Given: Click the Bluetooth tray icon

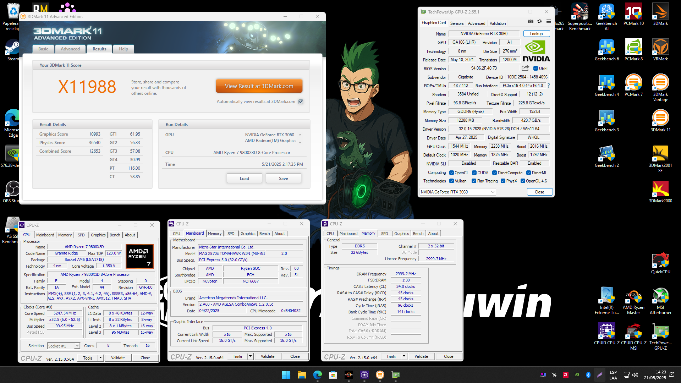Looking at the screenshot, I should (x=588, y=374).
